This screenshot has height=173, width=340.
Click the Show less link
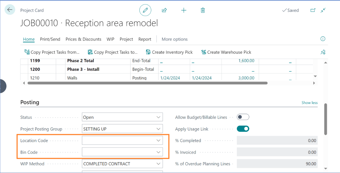point(310,103)
